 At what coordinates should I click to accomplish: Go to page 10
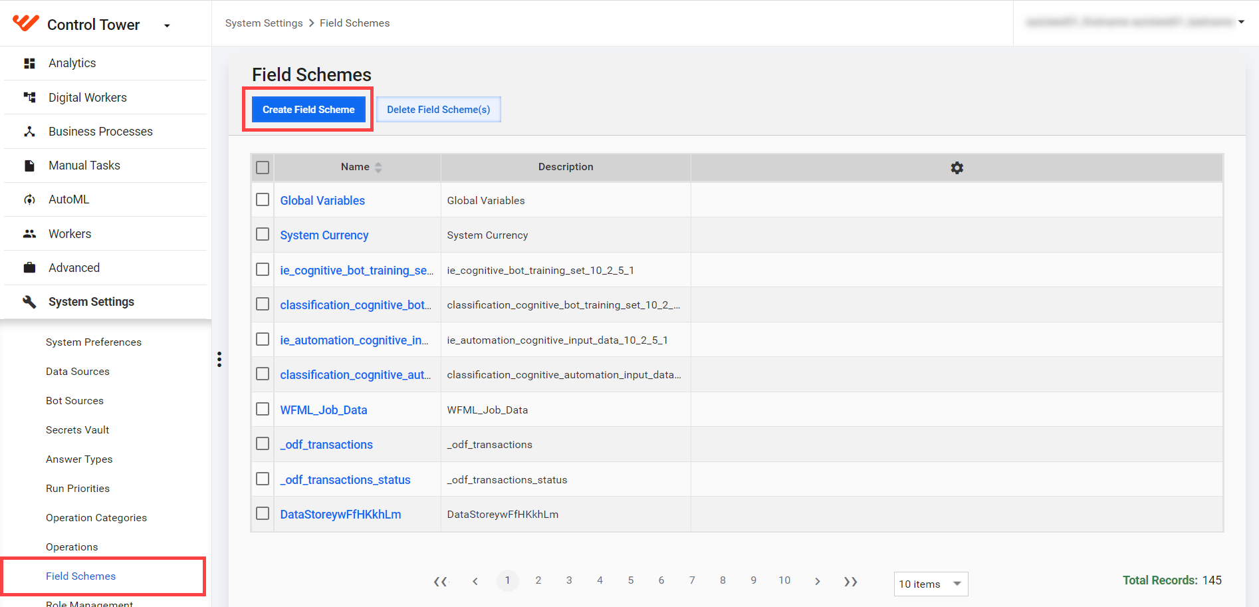(784, 580)
